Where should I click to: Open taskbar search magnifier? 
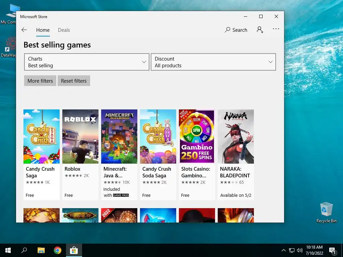click(x=24, y=250)
